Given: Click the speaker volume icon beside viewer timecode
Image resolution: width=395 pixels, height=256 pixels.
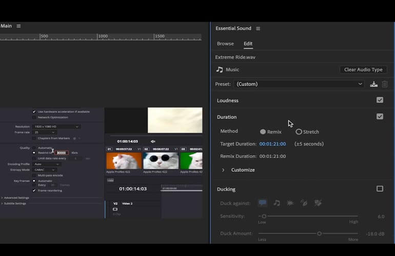Looking at the screenshot, I should pyautogui.click(x=153, y=141).
